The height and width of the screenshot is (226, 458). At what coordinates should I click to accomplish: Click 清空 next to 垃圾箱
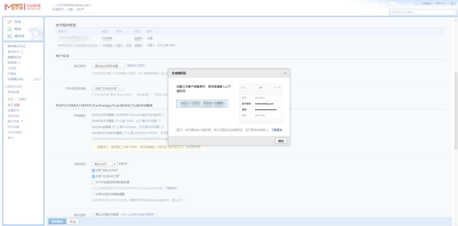click(38, 79)
